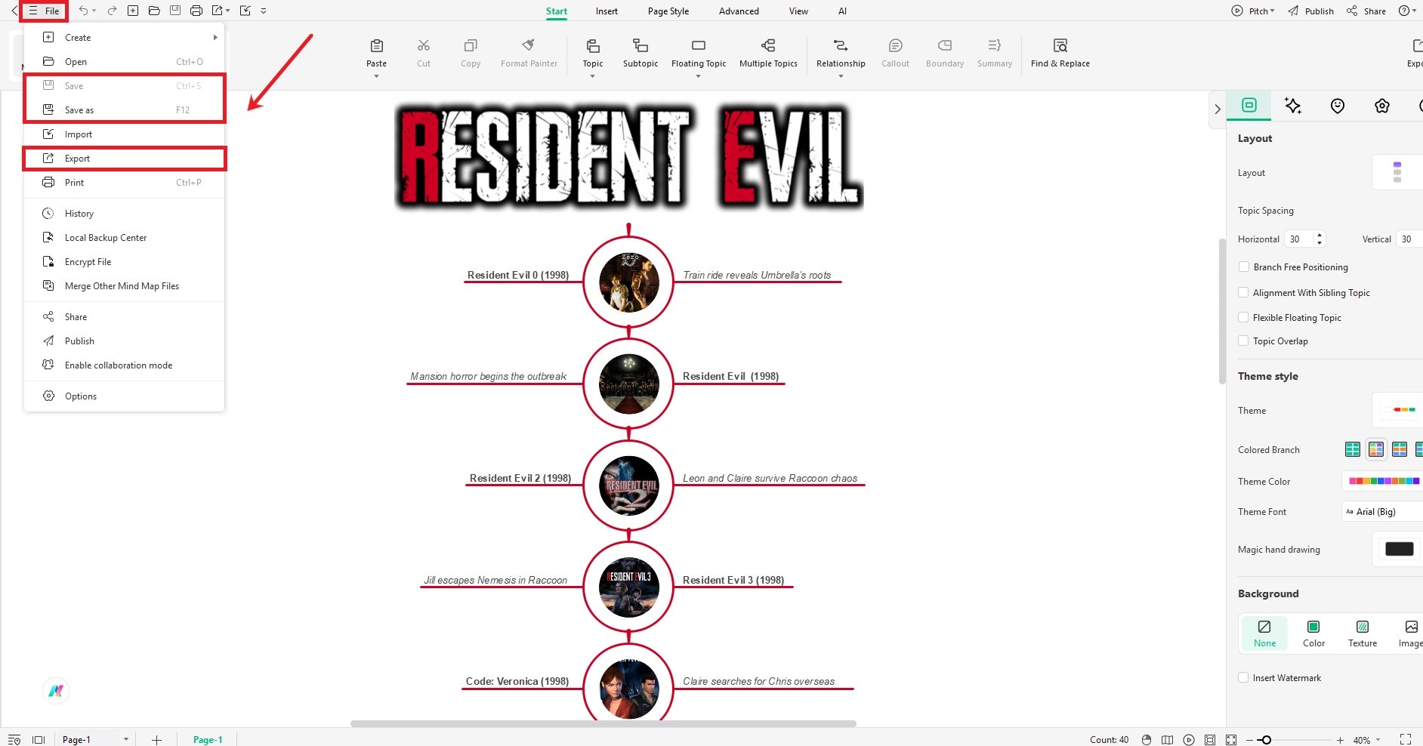Image resolution: width=1423 pixels, height=746 pixels.
Task: Click the zoom out minus button
Action: coord(1249,740)
